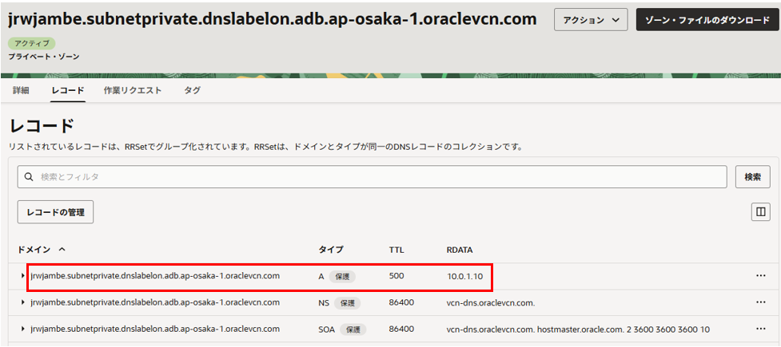Open three-dot actions menu for NS record
Screen dimensions: 781x347
click(x=760, y=303)
